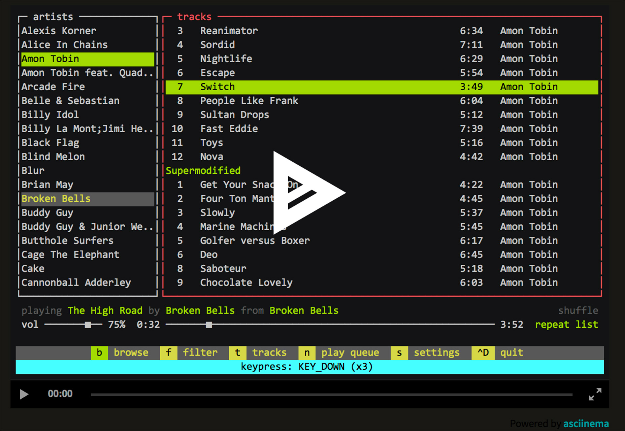
Task: Open the asciinema link
Action: pyautogui.click(x=586, y=423)
